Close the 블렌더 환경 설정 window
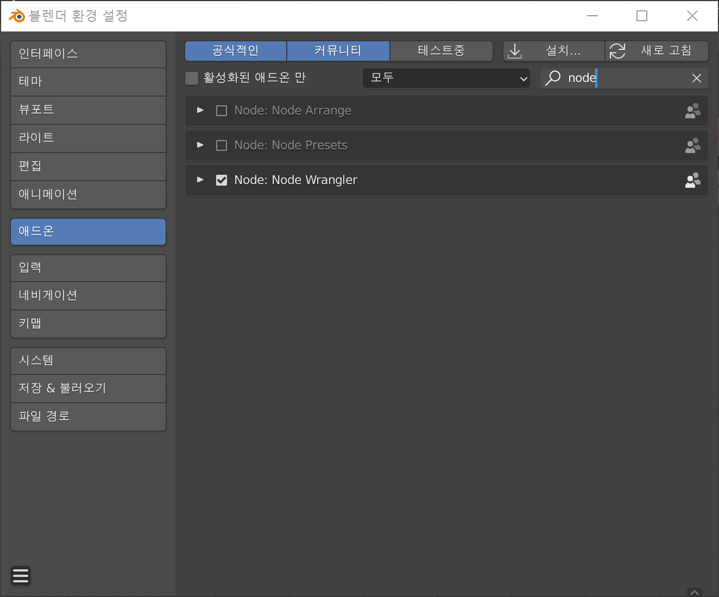Screen dimensions: 719x597 (692, 16)
